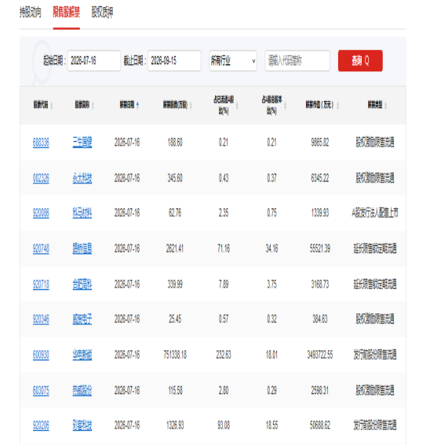Click the 18.55 total share ratio value
Image resolution: width=430 pixels, height=445 pixels.
pos(271,425)
